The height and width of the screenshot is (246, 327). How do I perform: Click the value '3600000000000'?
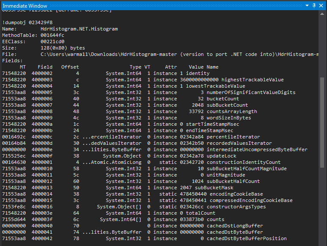[x=200, y=80]
